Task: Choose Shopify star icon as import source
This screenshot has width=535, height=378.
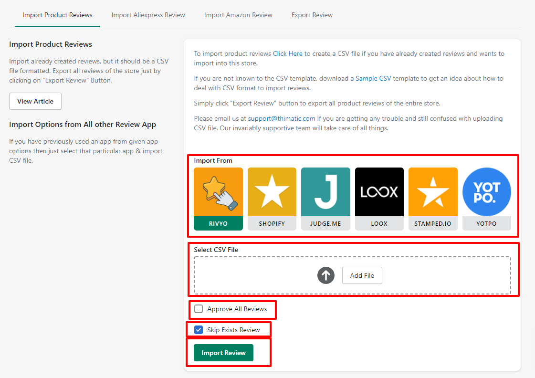Action: click(272, 199)
